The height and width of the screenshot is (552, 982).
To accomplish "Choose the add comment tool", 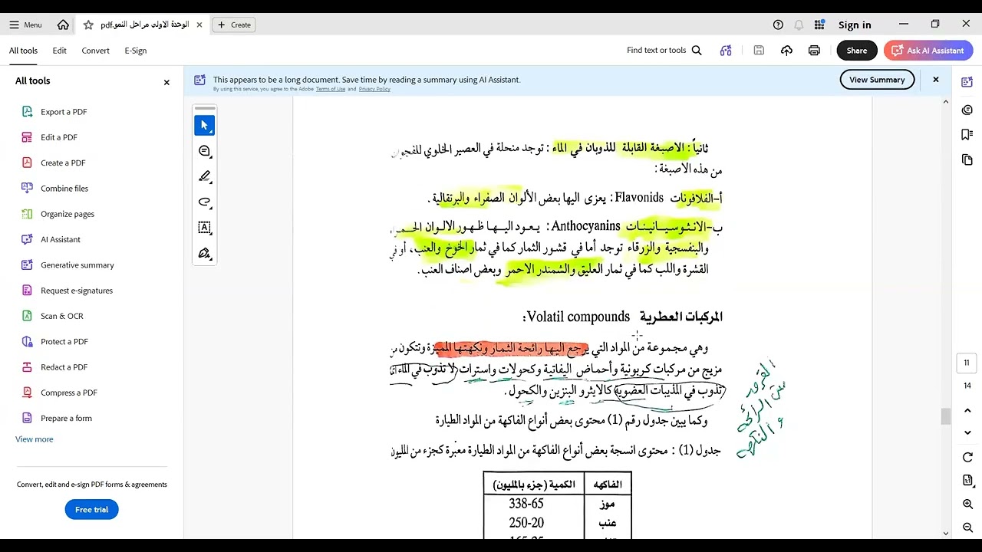I will (204, 151).
